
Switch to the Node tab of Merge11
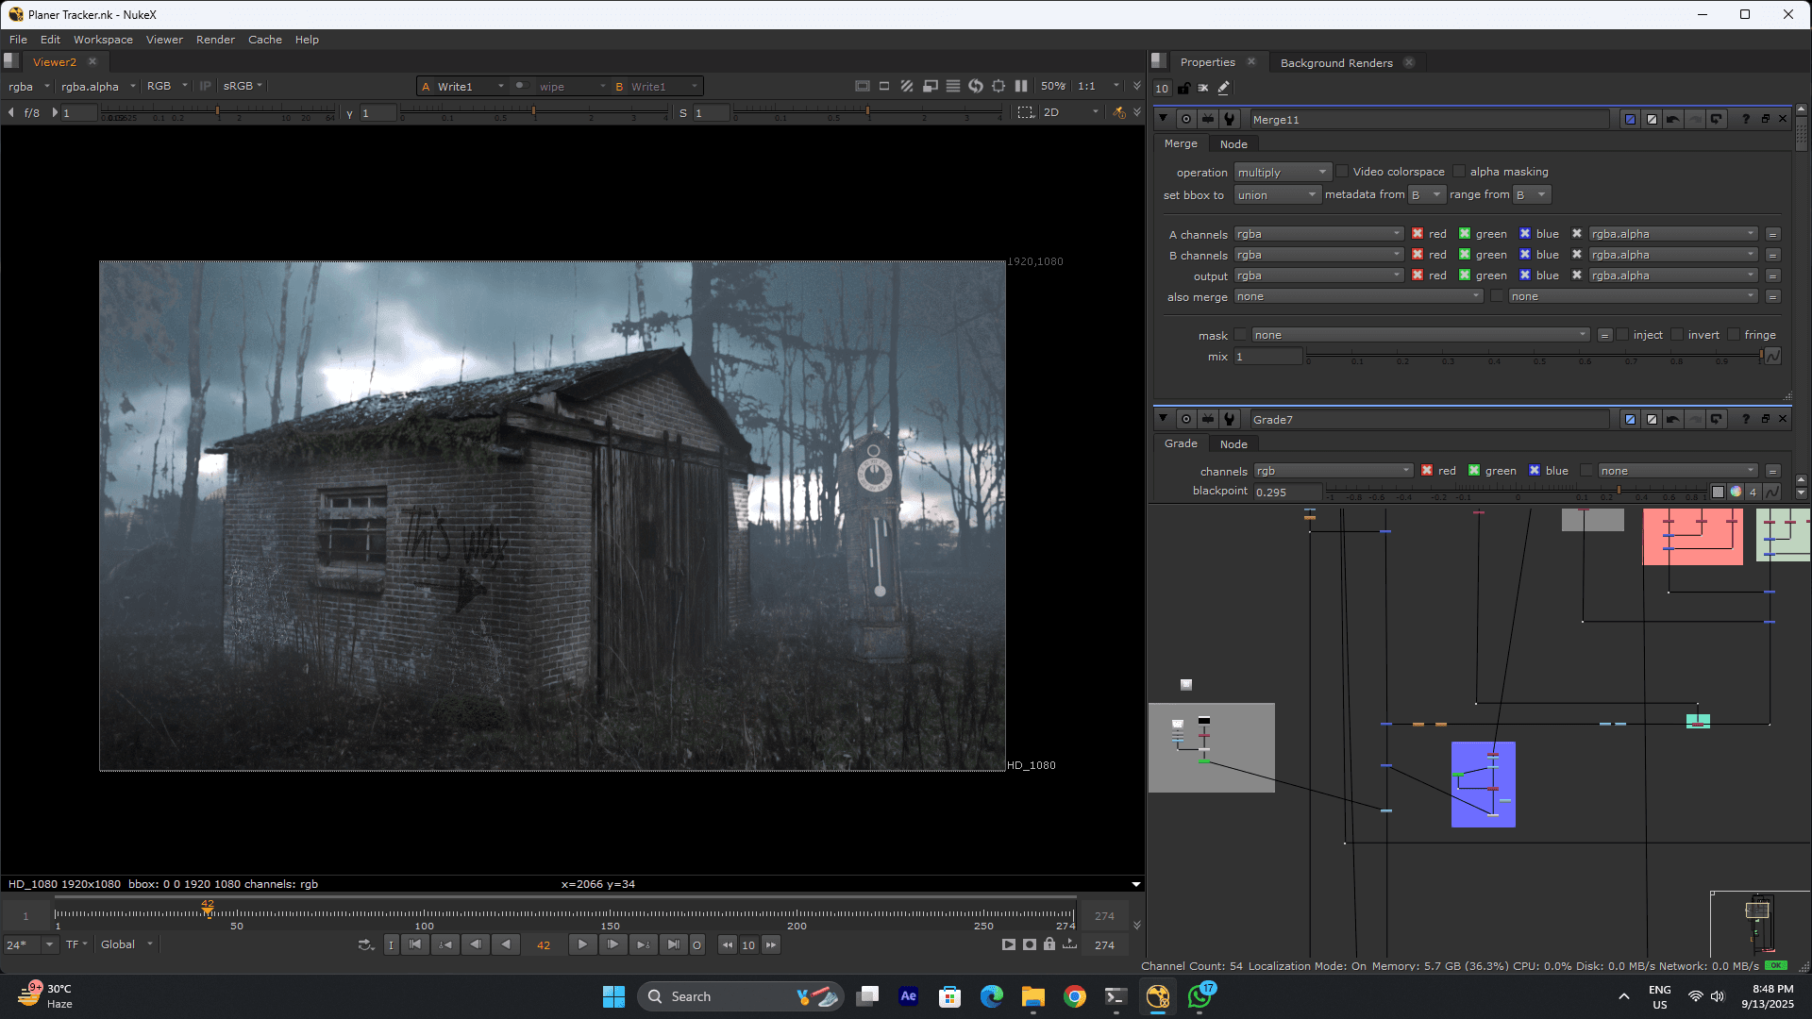click(1233, 144)
